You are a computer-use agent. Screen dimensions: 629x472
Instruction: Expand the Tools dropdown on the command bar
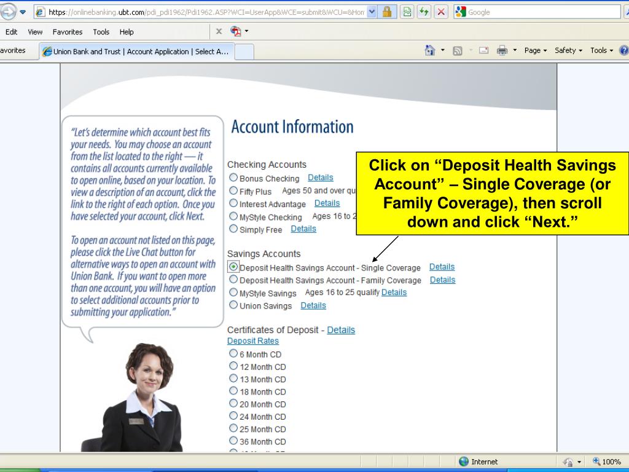click(x=601, y=50)
